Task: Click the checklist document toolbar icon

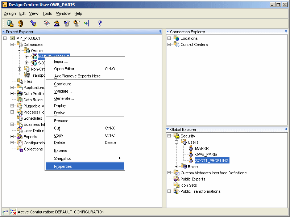Action: [67, 24]
